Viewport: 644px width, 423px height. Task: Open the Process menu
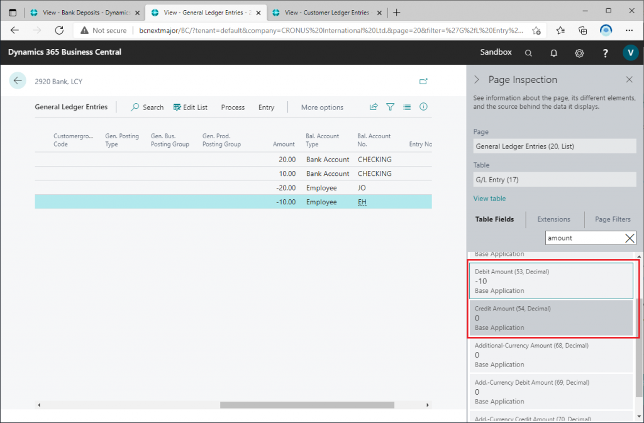pyautogui.click(x=233, y=107)
